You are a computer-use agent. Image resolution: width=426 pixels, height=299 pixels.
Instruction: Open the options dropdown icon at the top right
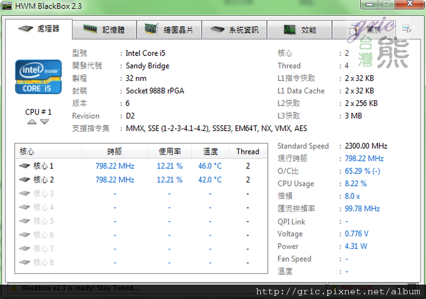pos(408,28)
